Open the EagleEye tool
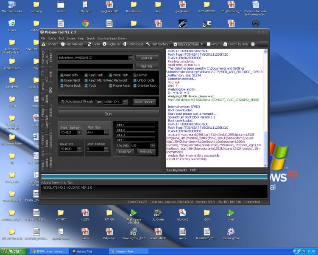Screen dimensions: 318x255 [x=111, y=44]
